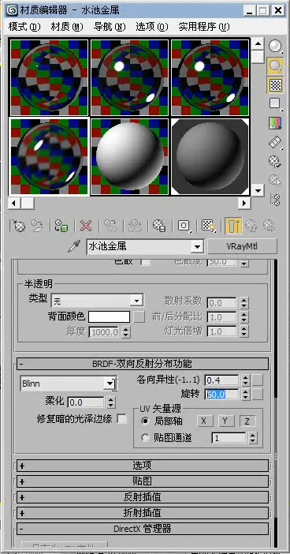The width and height of the screenshot is (290, 554).
Task: Click the Y axis button
Action: 226,421
